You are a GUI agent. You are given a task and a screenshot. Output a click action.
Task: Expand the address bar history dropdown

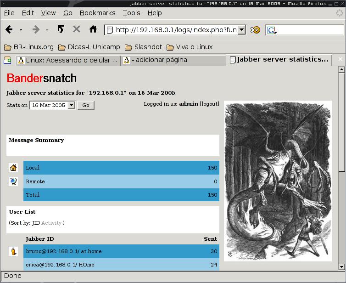click(242, 29)
